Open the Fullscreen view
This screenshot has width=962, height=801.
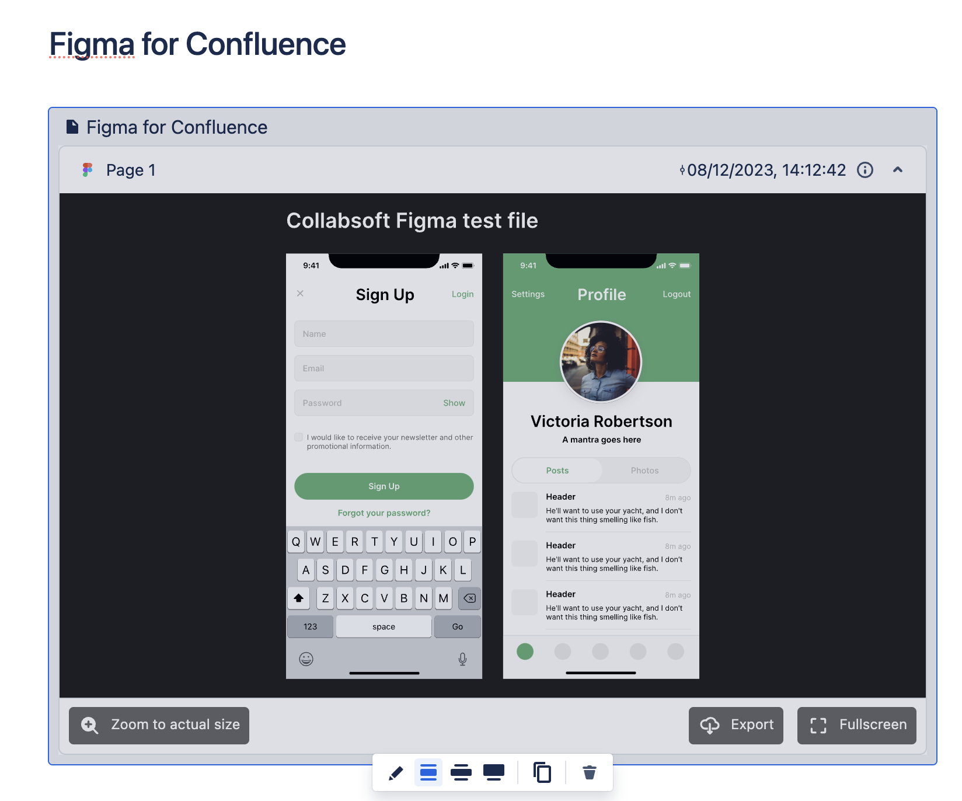click(857, 726)
